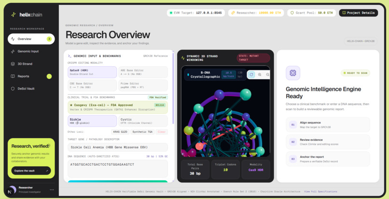Click the 3D Strand layers icon
The height and width of the screenshot is (199, 389).
click(13, 64)
